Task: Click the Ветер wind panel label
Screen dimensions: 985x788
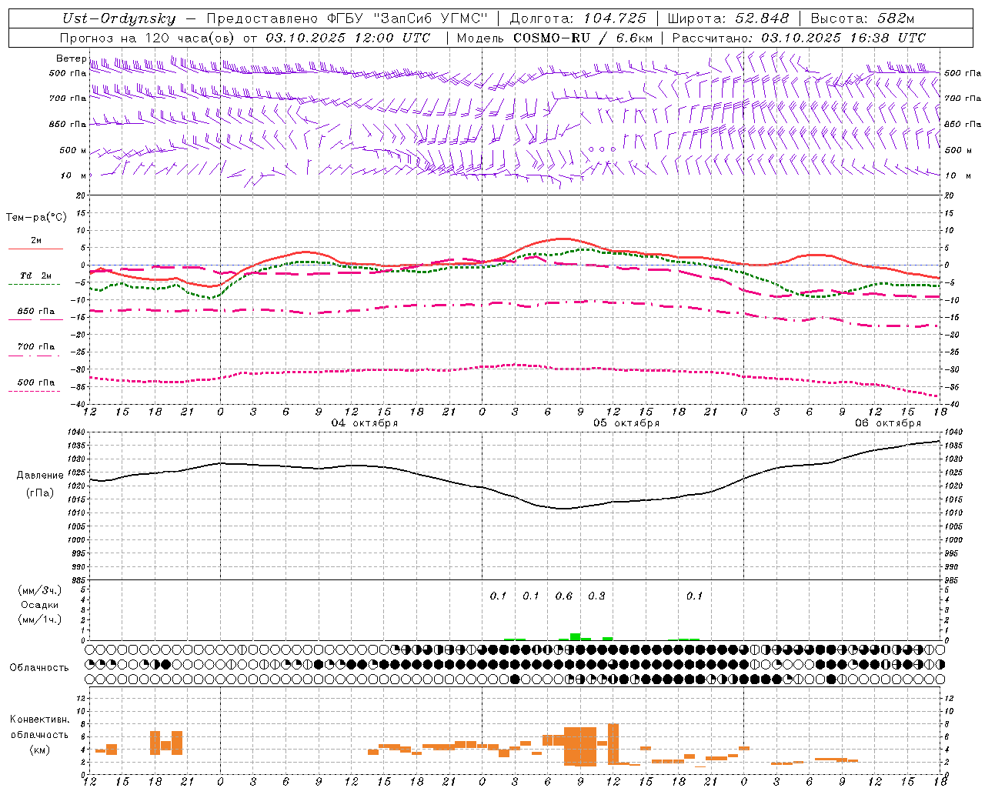Action: (71, 58)
